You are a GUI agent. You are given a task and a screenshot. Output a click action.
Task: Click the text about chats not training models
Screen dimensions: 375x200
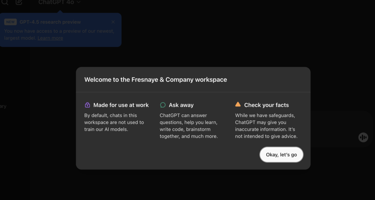pyautogui.click(x=114, y=122)
